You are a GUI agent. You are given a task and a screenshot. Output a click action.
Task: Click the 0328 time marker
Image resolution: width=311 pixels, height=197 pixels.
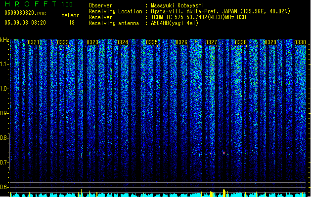coord(241,42)
